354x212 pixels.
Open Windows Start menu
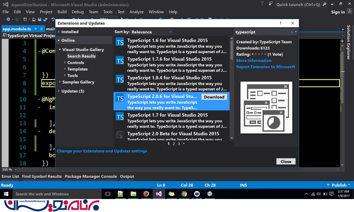[6, 194]
